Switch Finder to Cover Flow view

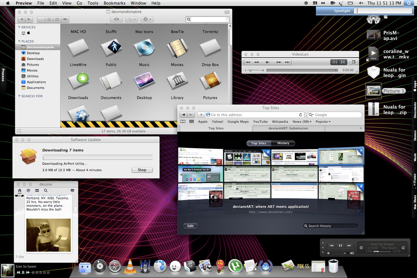click(x=65, y=19)
